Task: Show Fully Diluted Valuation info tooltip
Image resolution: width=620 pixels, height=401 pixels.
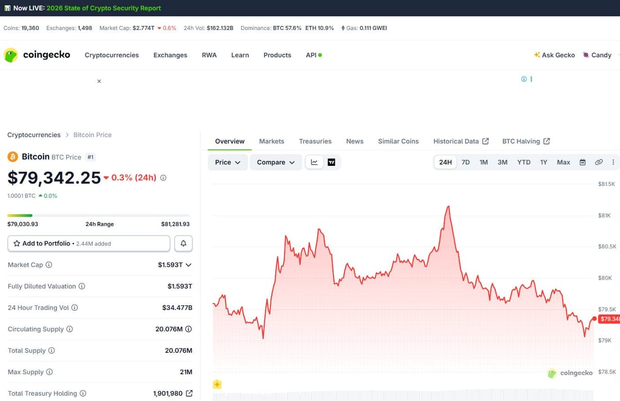Action: pyautogui.click(x=82, y=286)
